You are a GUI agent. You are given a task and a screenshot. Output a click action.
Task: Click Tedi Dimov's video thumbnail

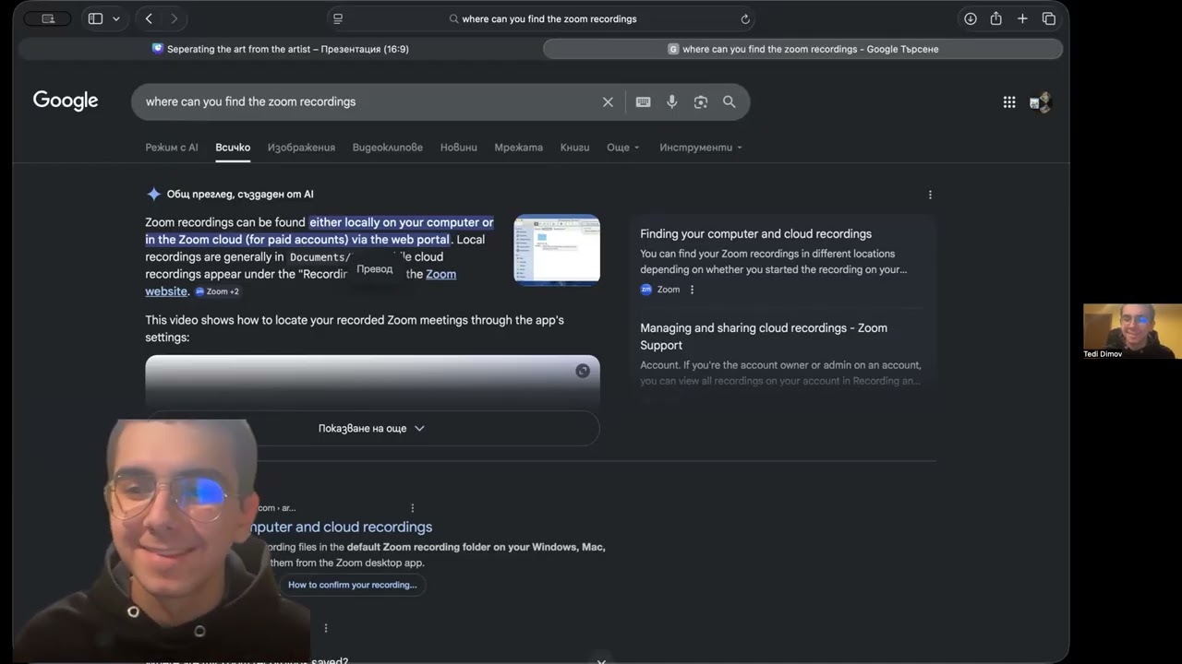coord(1132,332)
